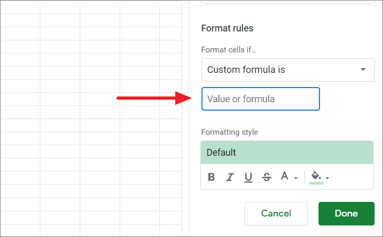Click the text color A icon
Image resolution: width=383 pixels, height=237 pixels.
284,176
